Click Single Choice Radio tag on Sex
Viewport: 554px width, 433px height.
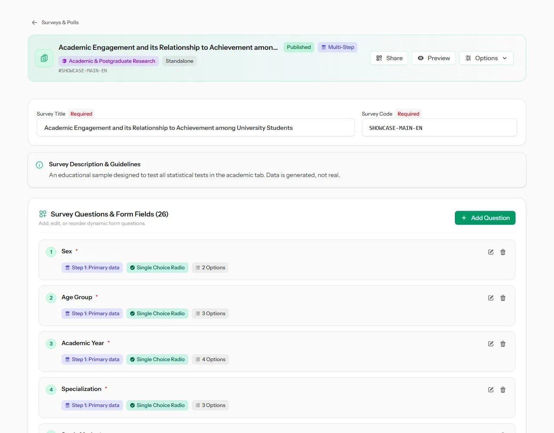(x=158, y=268)
